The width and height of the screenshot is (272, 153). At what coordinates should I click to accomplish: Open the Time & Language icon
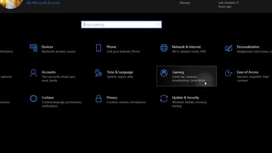coord(98,73)
